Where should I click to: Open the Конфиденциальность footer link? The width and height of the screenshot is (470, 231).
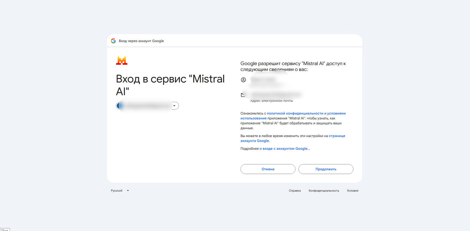pyautogui.click(x=324, y=191)
